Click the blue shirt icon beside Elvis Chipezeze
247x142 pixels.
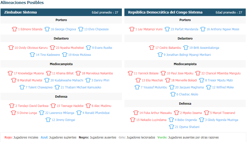click(x=80, y=29)
